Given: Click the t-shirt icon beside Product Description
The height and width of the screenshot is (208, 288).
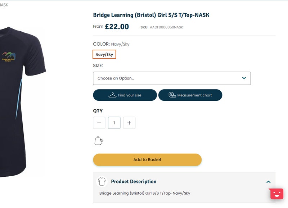Looking at the screenshot, I should coord(102,181).
